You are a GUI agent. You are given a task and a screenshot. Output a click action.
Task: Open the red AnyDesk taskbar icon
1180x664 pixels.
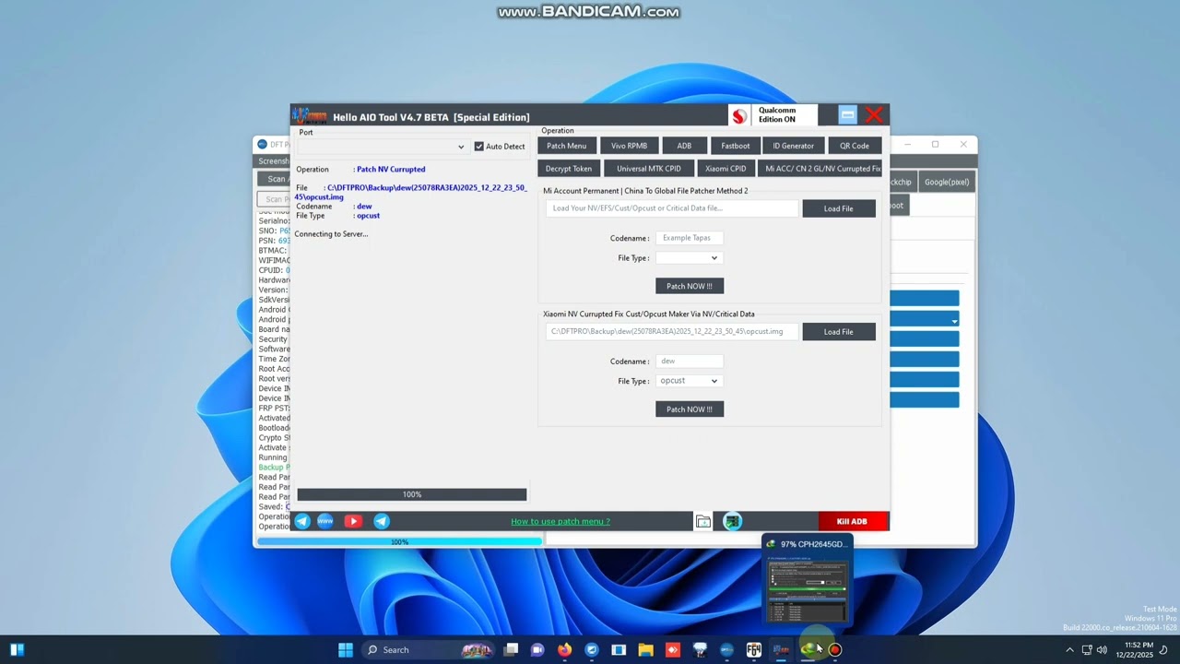(x=673, y=649)
